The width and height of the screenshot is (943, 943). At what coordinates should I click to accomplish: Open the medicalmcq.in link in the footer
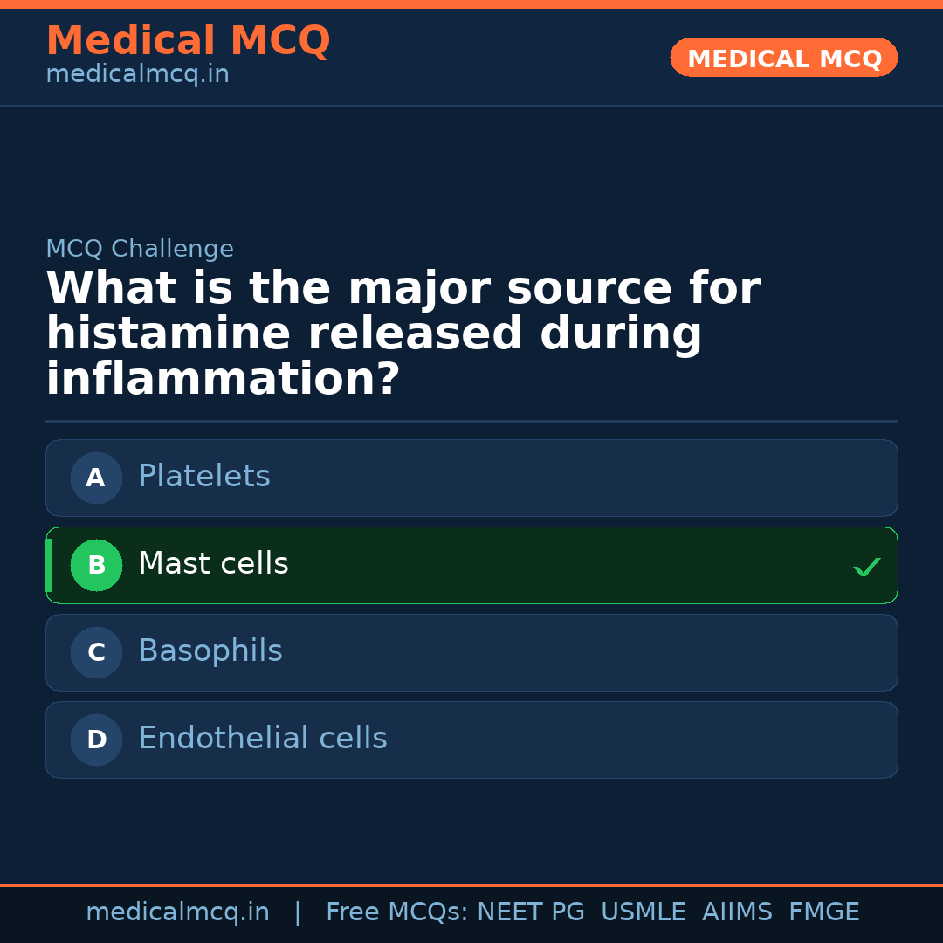pos(177,912)
